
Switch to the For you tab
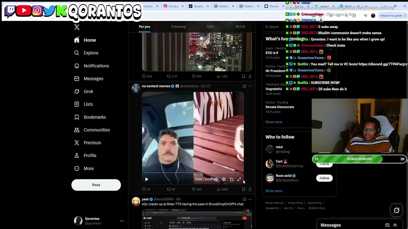pyautogui.click(x=144, y=26)
